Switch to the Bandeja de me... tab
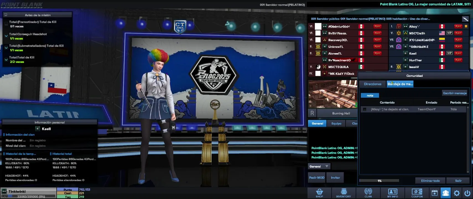473x199 pixels. click(400, 84)
